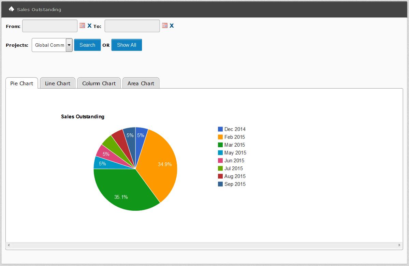Viewport: 409px width, 266px height.
Task: Click the Sales Outstanding header logo icon
Action: (11, 9)
